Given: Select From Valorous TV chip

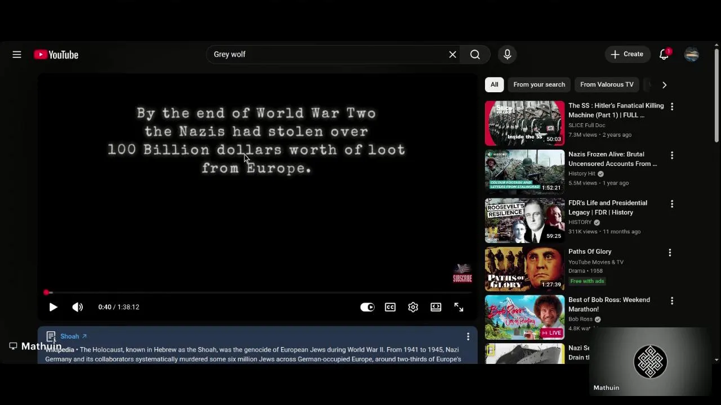Looking at the screenshot, I should pos(607,84).
